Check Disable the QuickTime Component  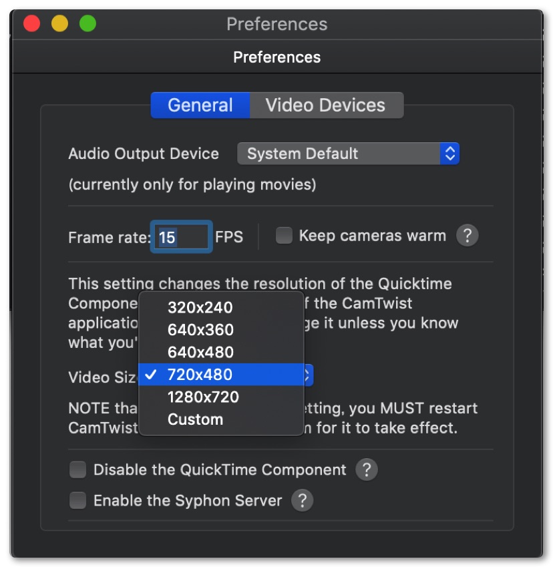pyautogui.click(x=78, y=470)
